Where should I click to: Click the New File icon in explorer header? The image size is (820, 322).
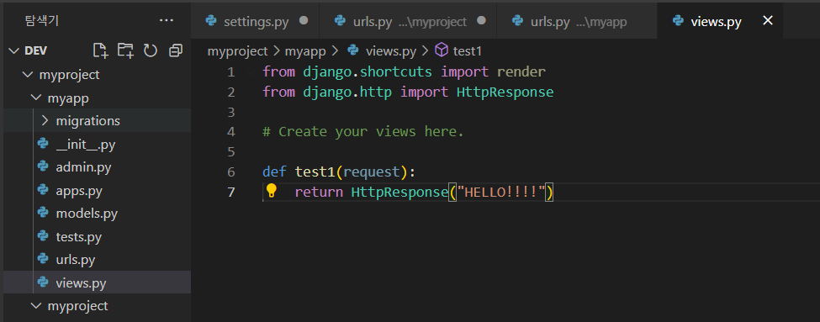click(x=100, y=50)
